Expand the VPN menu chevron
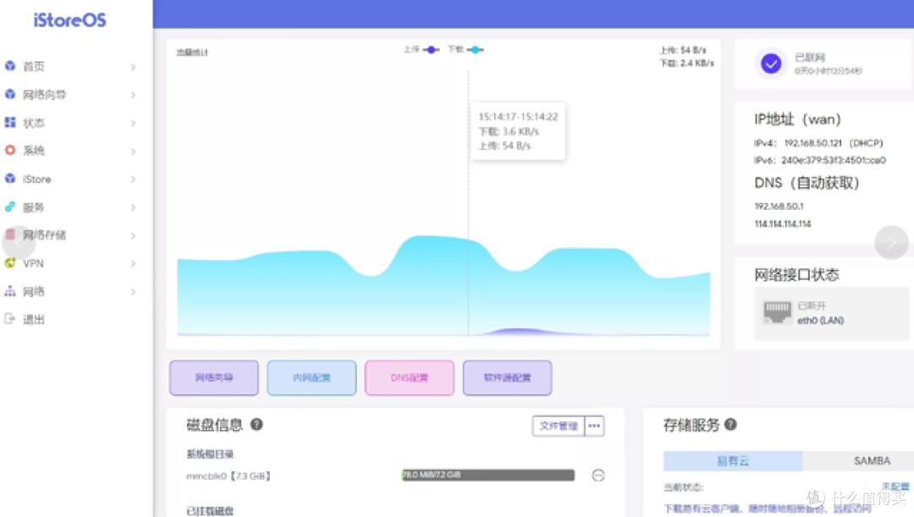 [x=133, y=263]
